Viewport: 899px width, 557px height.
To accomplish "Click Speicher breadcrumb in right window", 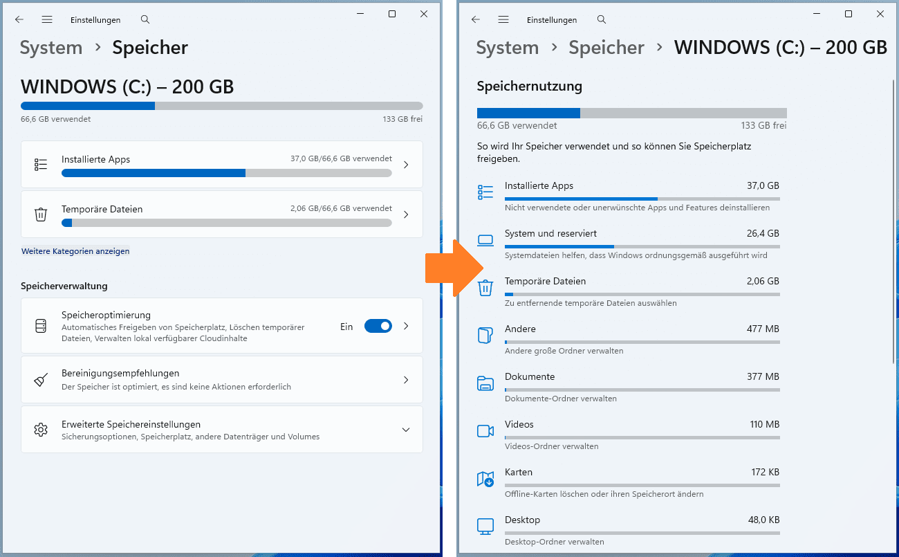I will (606, 48).
